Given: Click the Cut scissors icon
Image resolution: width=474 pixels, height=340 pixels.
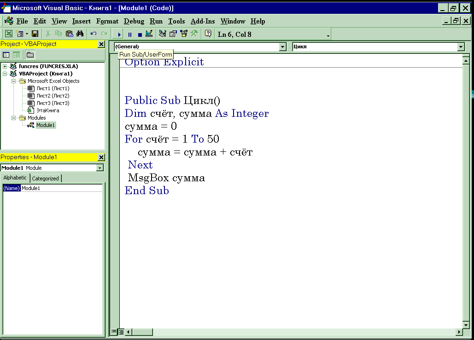Looking at the screenshot, I should [x=48, y=34].
